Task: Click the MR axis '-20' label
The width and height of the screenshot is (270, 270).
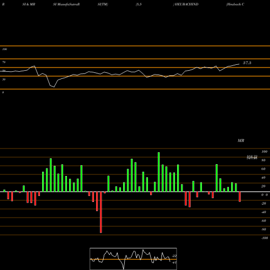Action: coord(264,204)
